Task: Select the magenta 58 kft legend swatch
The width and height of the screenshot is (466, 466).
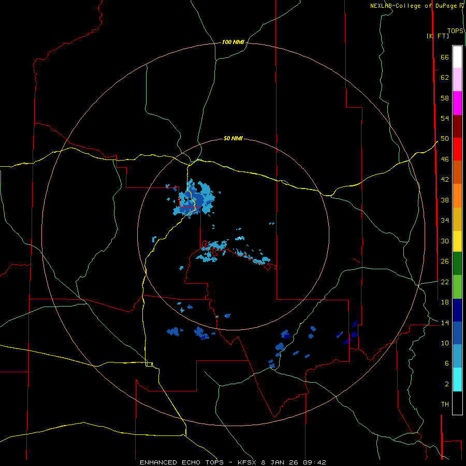Action: [x=457, y=103]
